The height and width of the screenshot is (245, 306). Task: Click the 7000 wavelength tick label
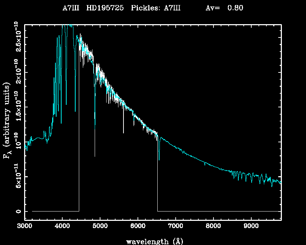click(175, 226)
